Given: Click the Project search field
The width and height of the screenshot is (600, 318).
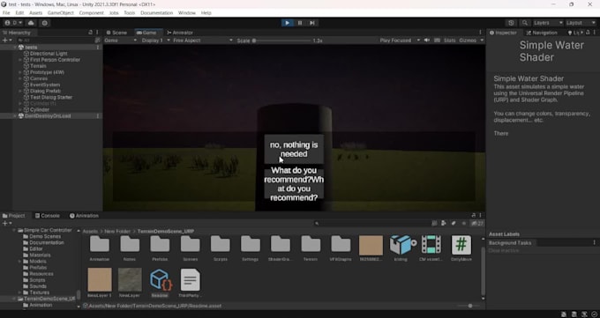Looking at the screenshot, I should [x=371, y=223].
